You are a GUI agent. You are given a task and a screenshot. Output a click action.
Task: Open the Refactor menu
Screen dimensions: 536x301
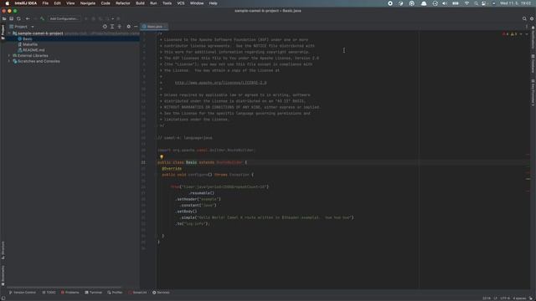(x=123, y=3)
